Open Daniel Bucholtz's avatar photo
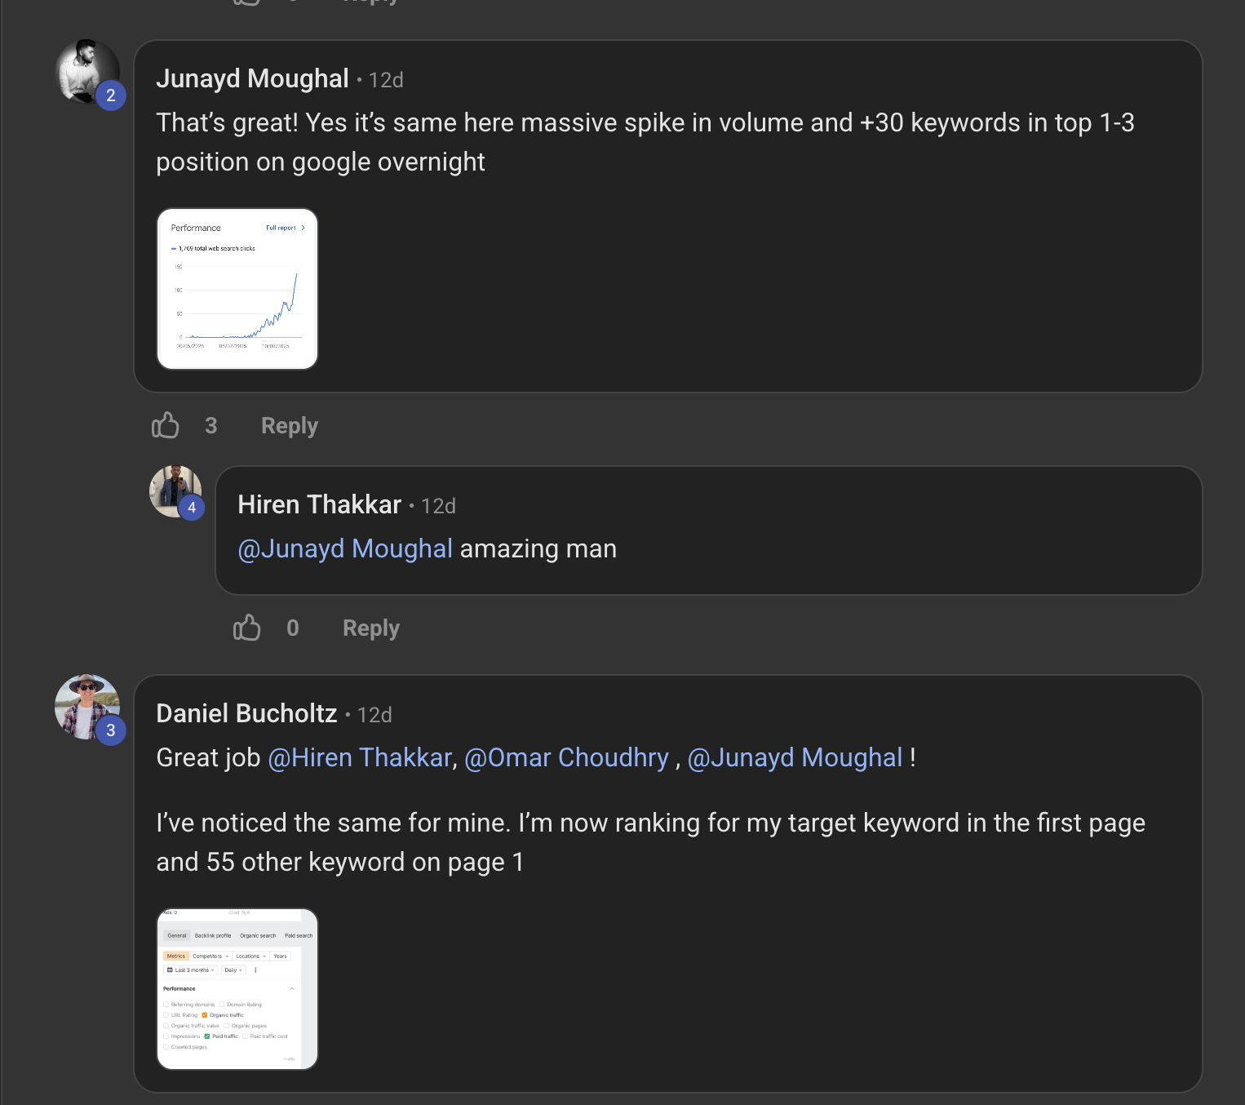Screen dimensions: 1245x1105 pos(86,707)
